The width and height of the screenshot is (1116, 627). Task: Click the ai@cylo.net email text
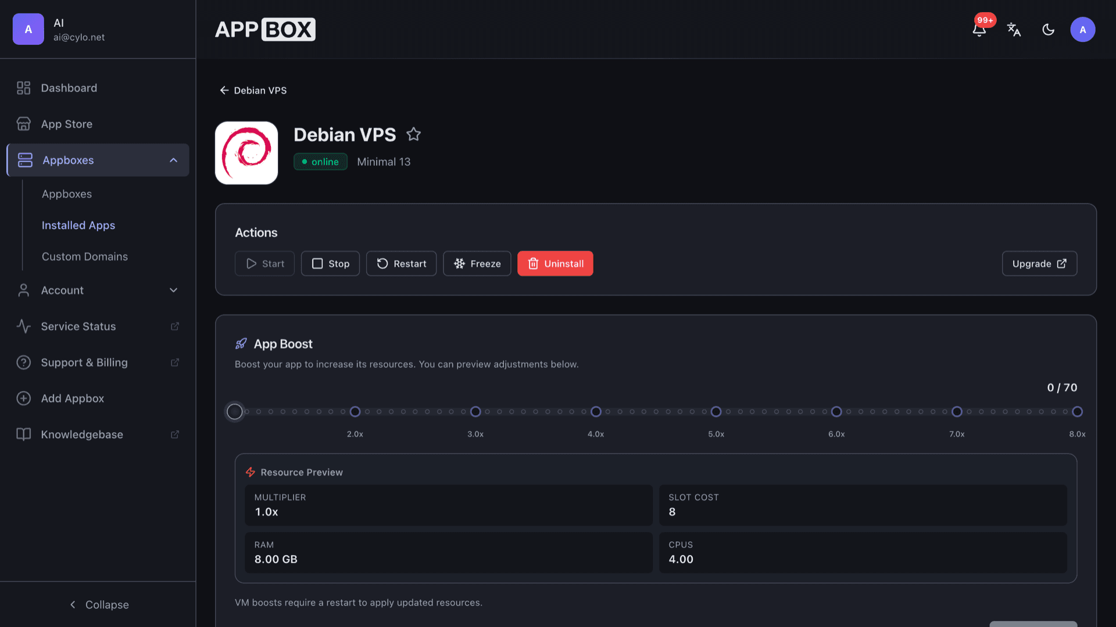pos(79,37)
